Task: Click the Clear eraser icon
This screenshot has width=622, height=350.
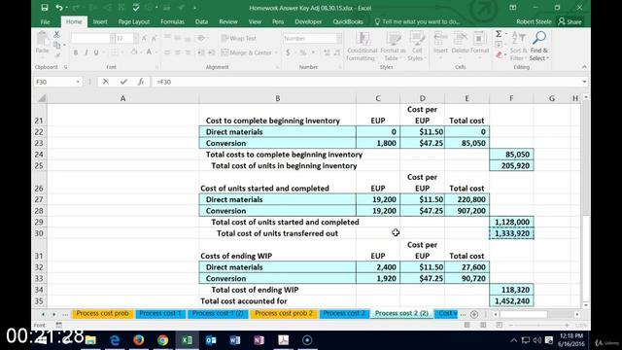Action: [x=499, y=55]
